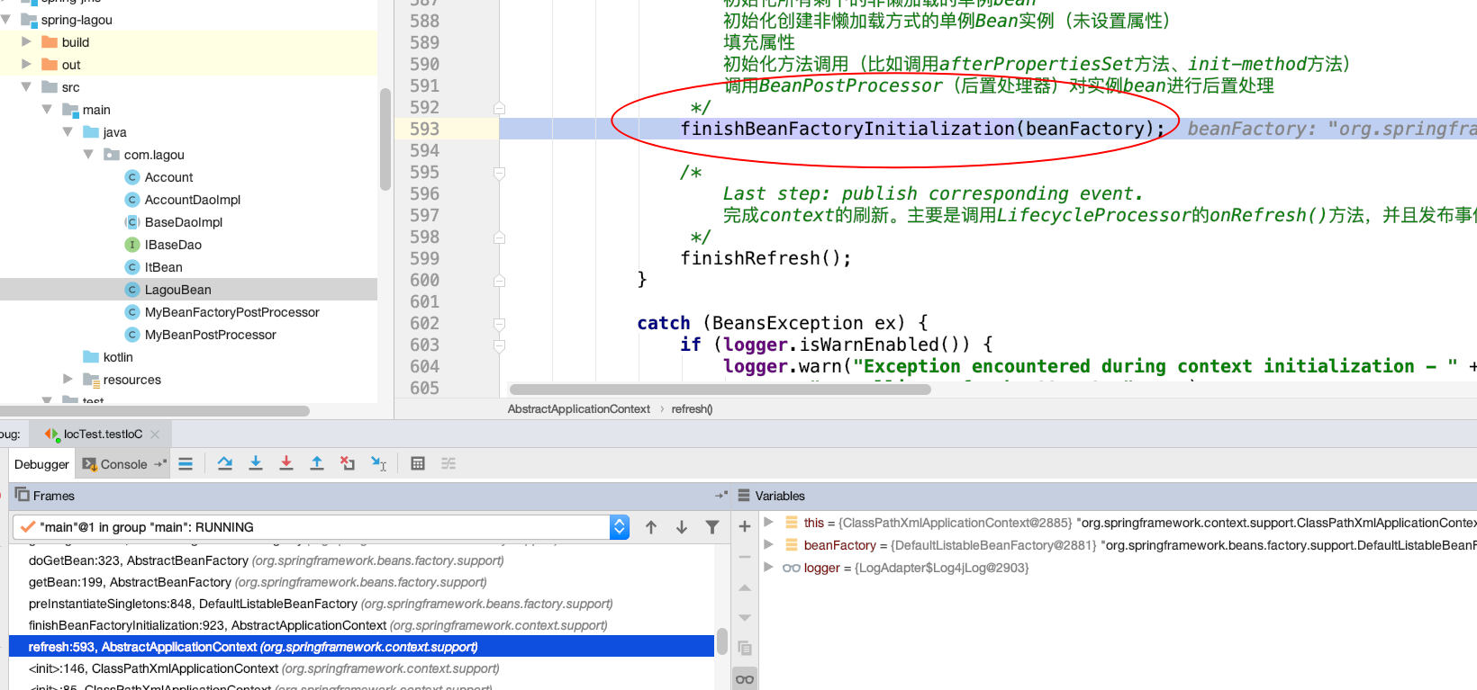The width and height of the screenshot is (1477, 690).
Task: Click the frames list vertical scrollbar
Action: point(721,641)
